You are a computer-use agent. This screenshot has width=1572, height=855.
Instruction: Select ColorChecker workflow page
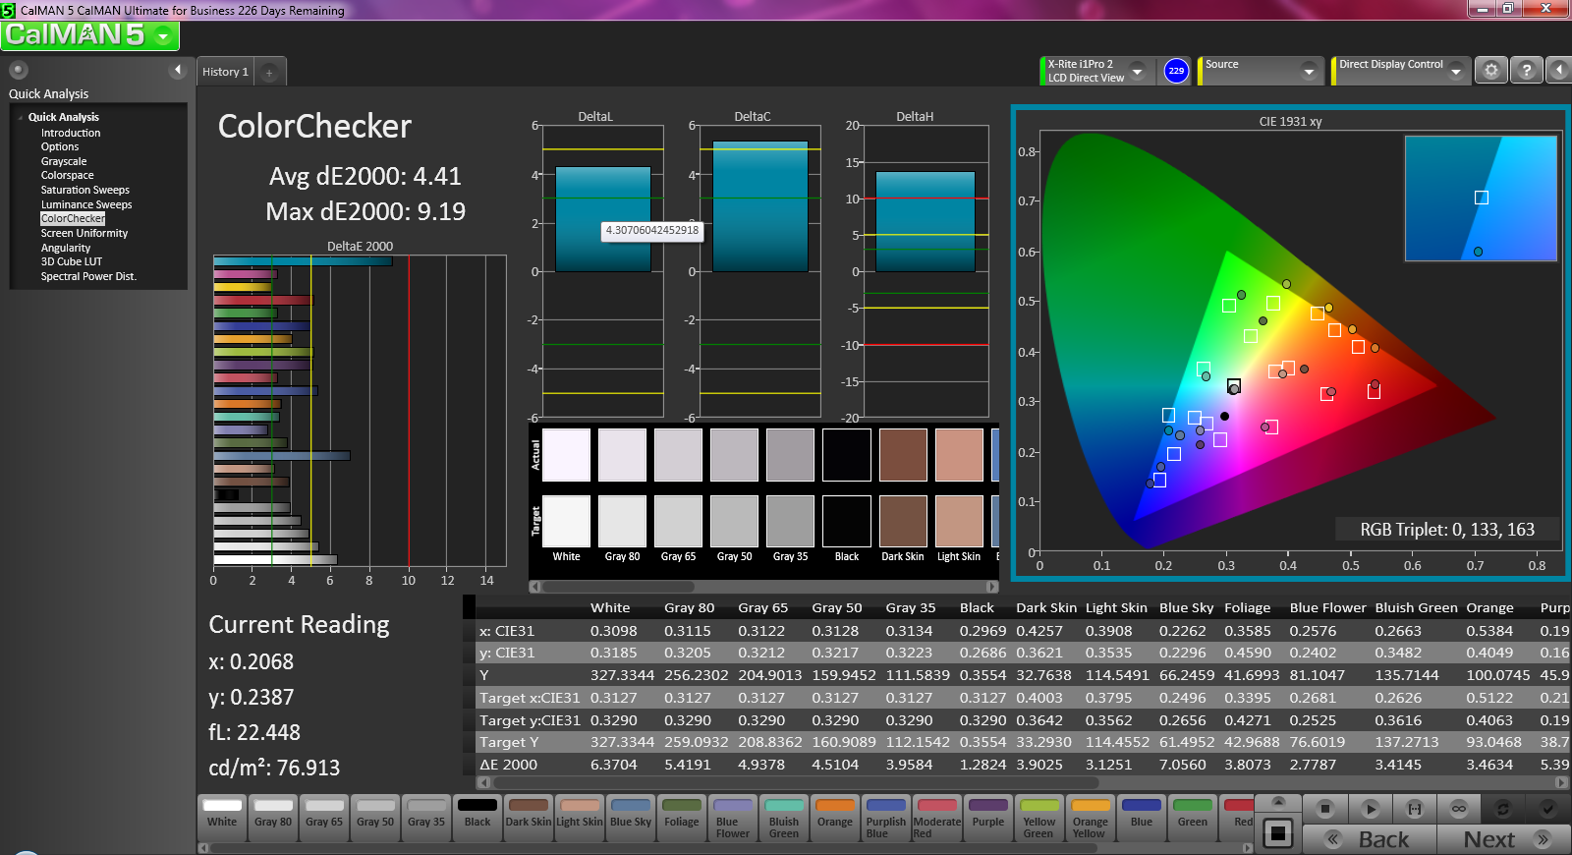click(x=73, y=218)
